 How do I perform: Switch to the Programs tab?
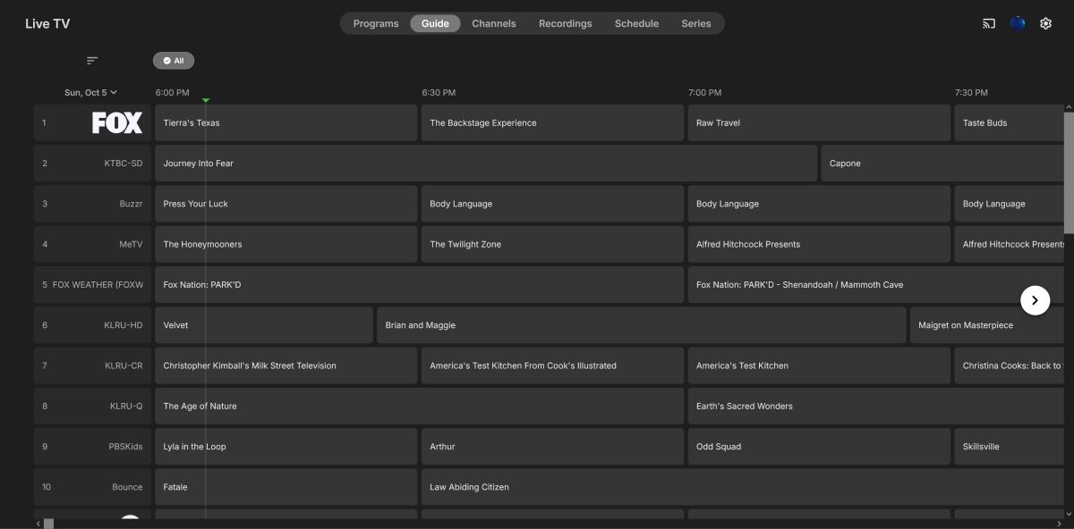(375, 23)
